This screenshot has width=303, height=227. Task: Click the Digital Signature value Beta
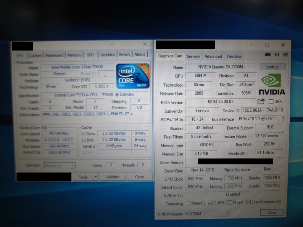tap(267, 169)
